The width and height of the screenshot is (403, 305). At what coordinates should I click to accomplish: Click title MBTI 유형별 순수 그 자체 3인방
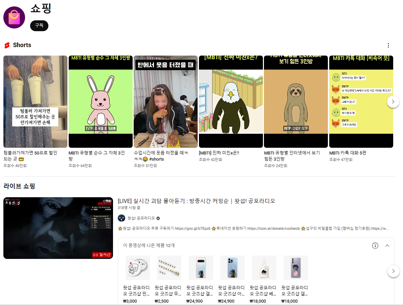[x=97, y=156]
